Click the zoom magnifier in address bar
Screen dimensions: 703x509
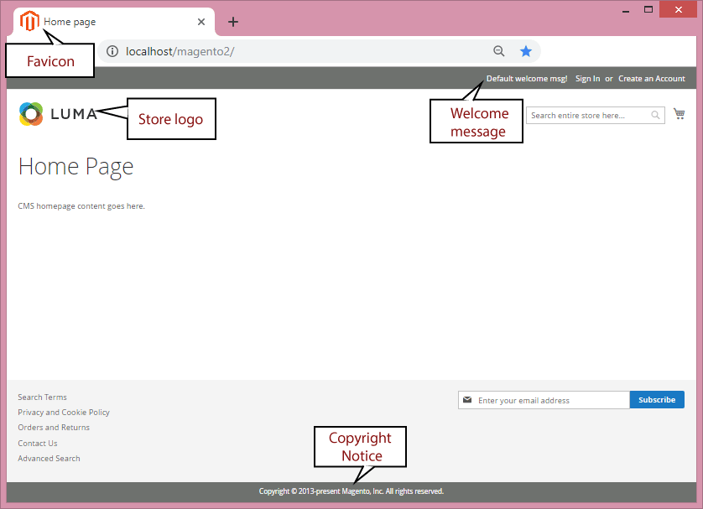click(499, 51)
